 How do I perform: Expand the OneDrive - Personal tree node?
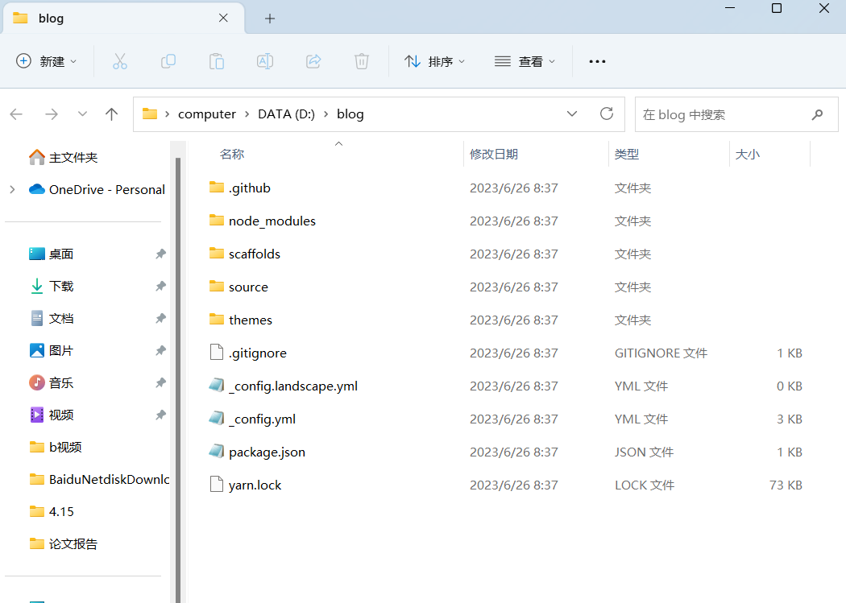tap(12, 189)
